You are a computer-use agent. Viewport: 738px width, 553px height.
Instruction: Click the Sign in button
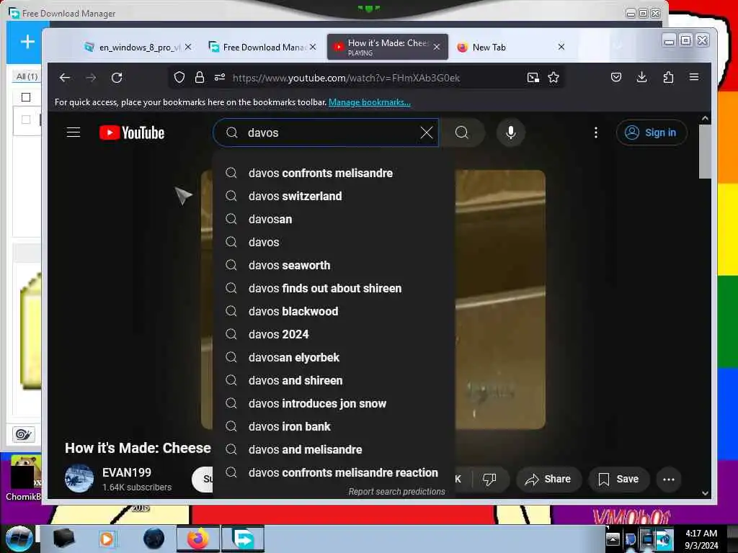(652, 132)
